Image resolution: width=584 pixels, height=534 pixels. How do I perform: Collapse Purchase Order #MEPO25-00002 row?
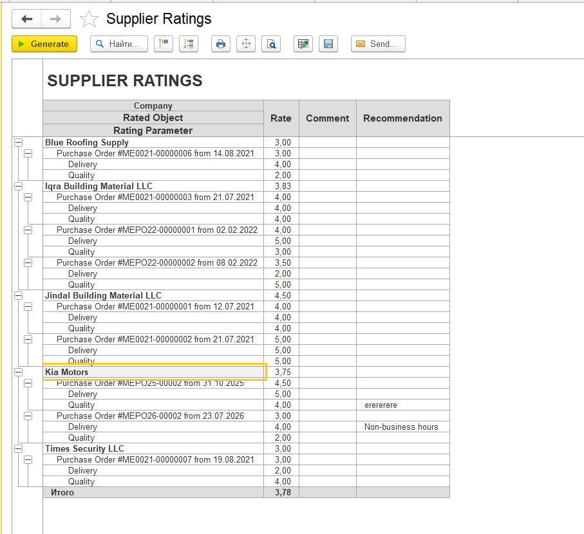pyautogui.click(x=28, y=383)
